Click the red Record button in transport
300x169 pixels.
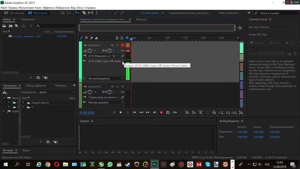[x=161, y=113]
